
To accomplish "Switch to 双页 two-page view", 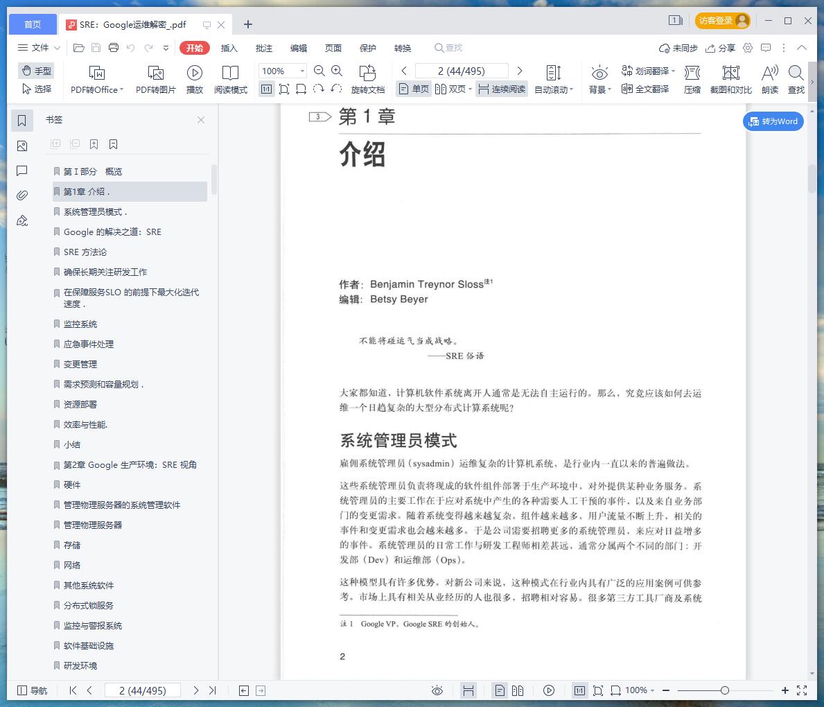I will (450, 89).
